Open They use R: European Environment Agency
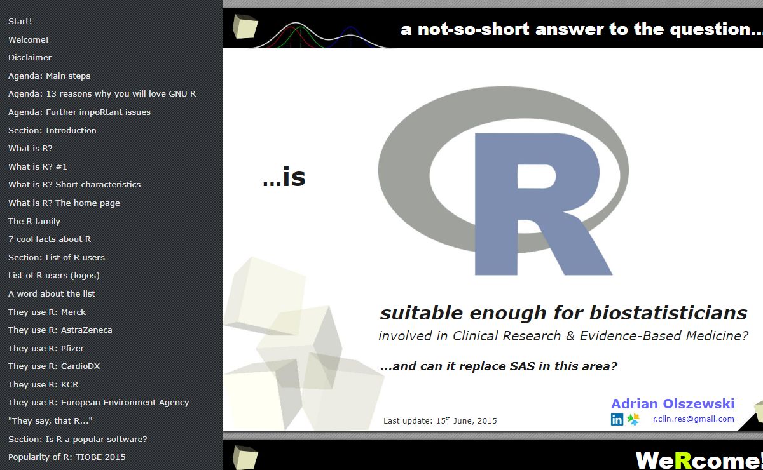Screen dimensions: 763x470 99,402
